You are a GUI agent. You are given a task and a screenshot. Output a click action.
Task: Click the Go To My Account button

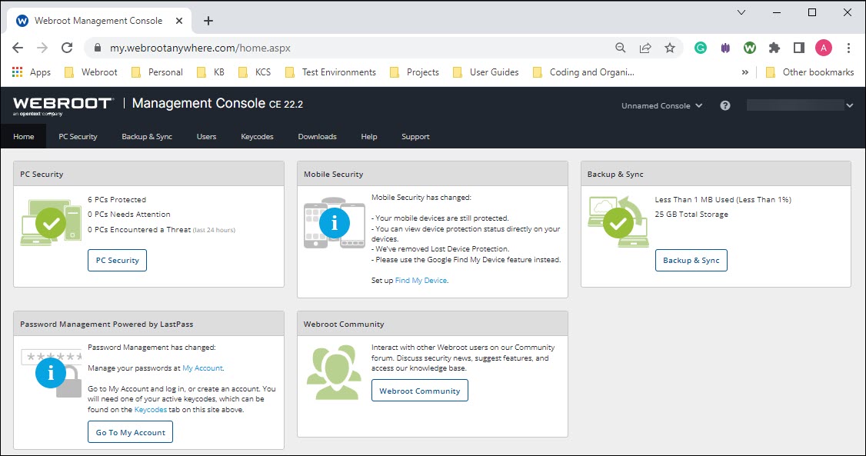130,433
